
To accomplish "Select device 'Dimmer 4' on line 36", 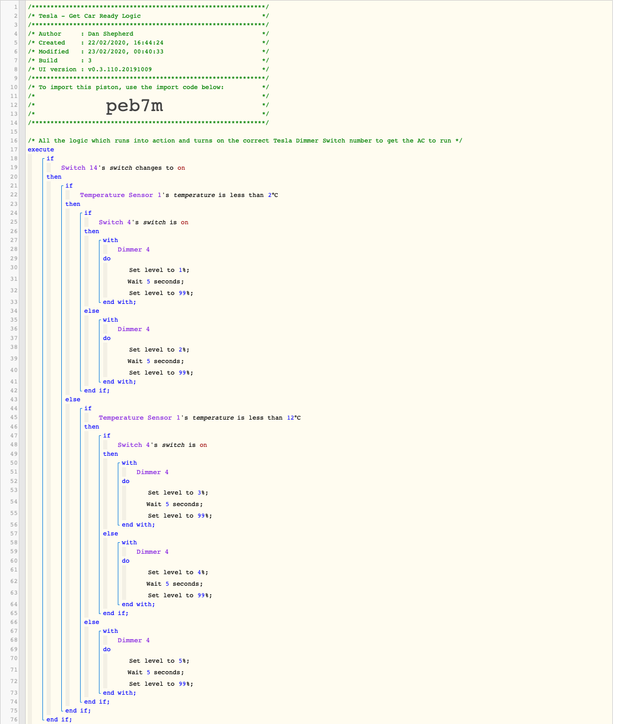I will tap(134, 329).
